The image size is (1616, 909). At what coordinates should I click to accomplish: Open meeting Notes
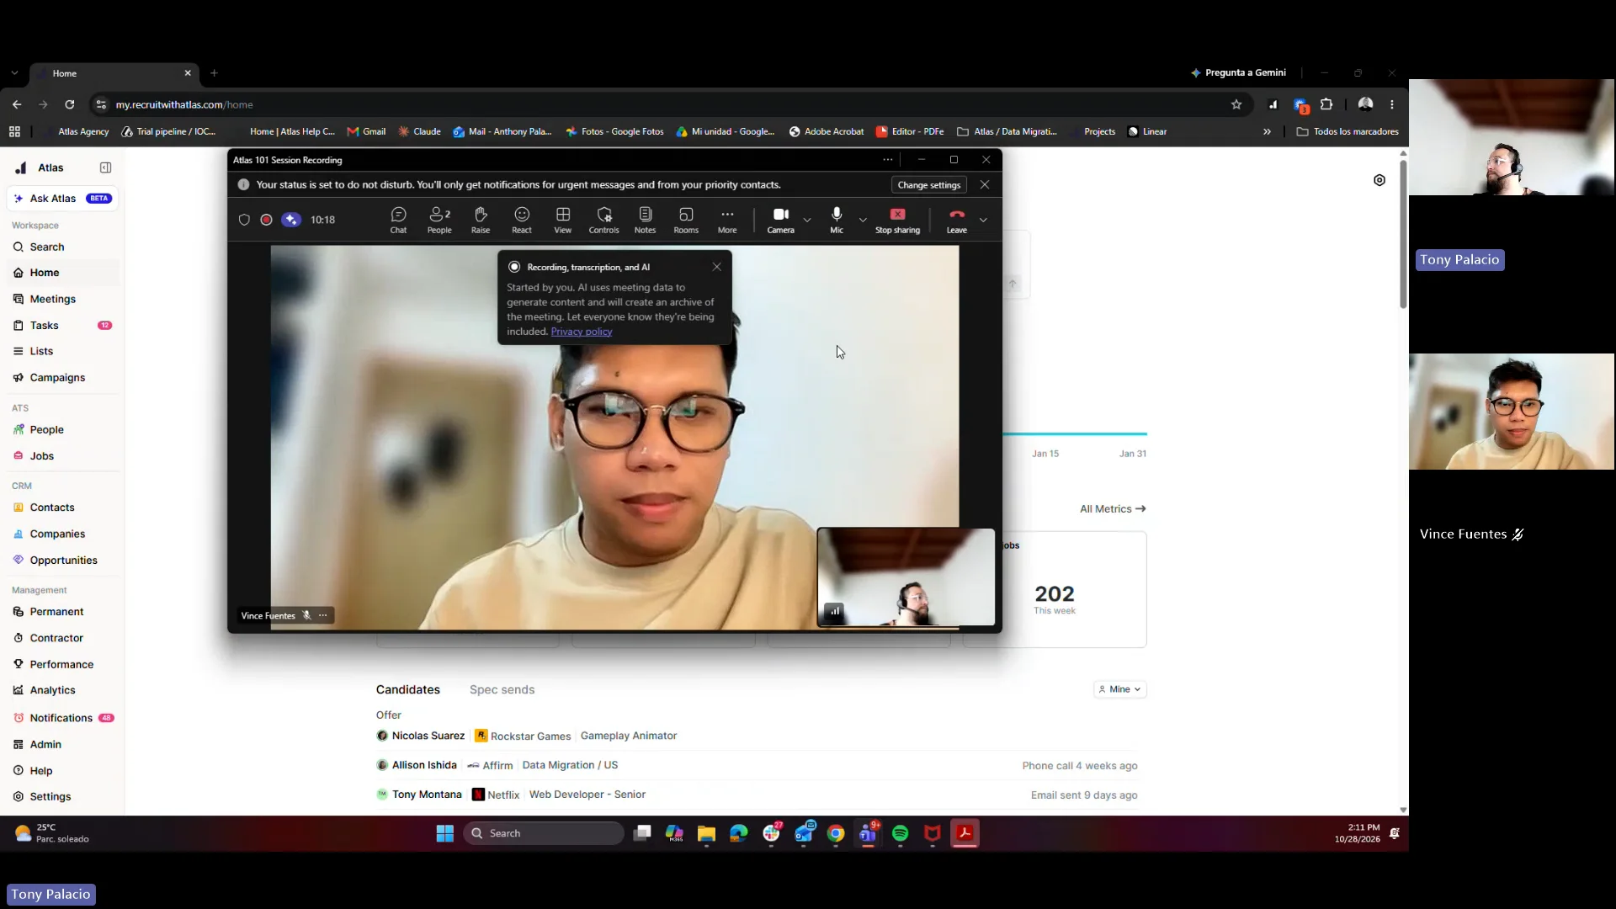coord(646,220)
